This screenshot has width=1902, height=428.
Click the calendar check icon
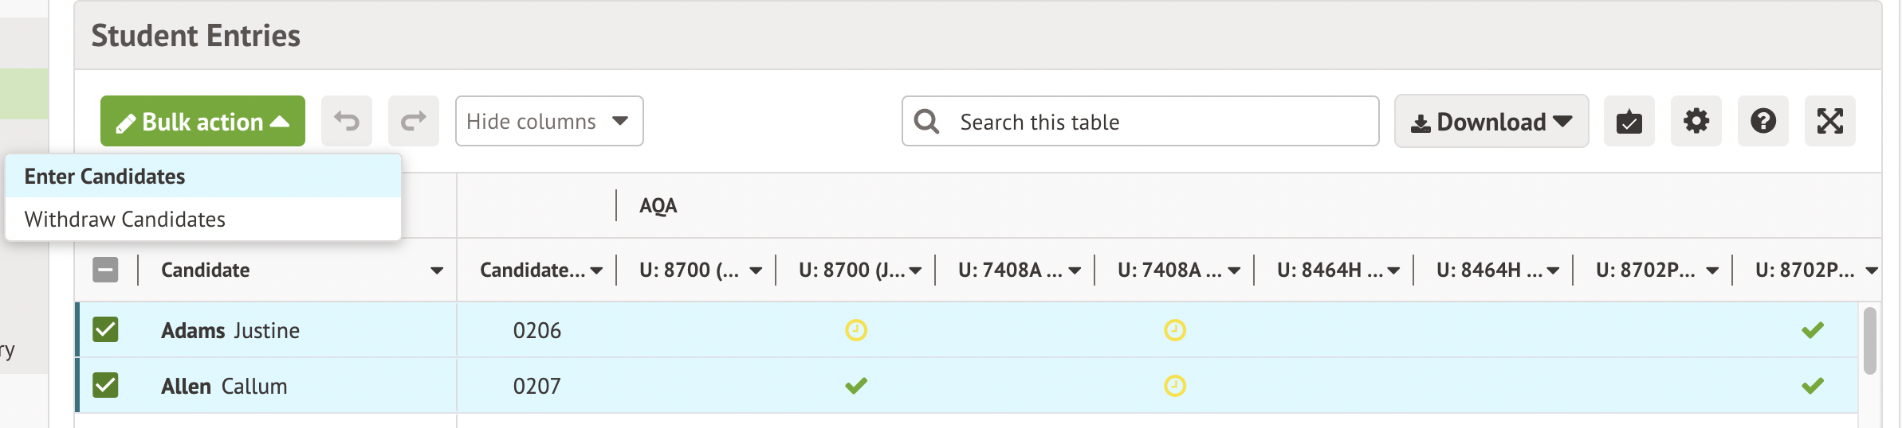1629,121
